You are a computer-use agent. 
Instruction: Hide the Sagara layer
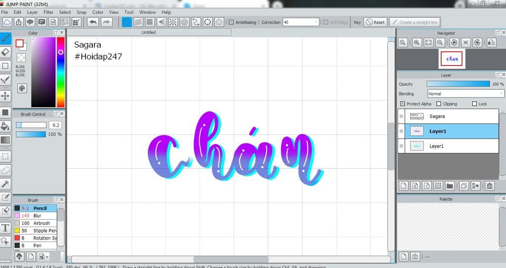401,116
